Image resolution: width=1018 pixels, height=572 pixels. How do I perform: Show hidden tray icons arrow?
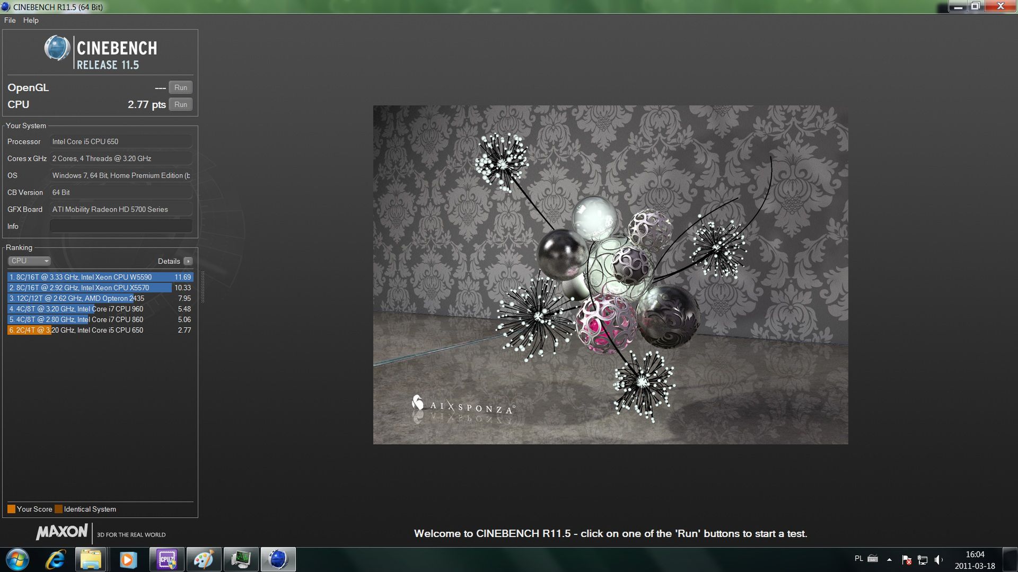point(889,560)
